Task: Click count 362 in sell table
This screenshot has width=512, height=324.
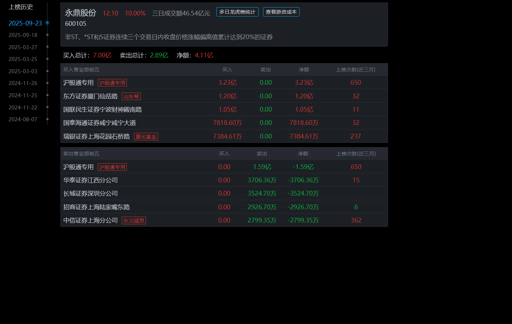Action: [x=356, y=220]
